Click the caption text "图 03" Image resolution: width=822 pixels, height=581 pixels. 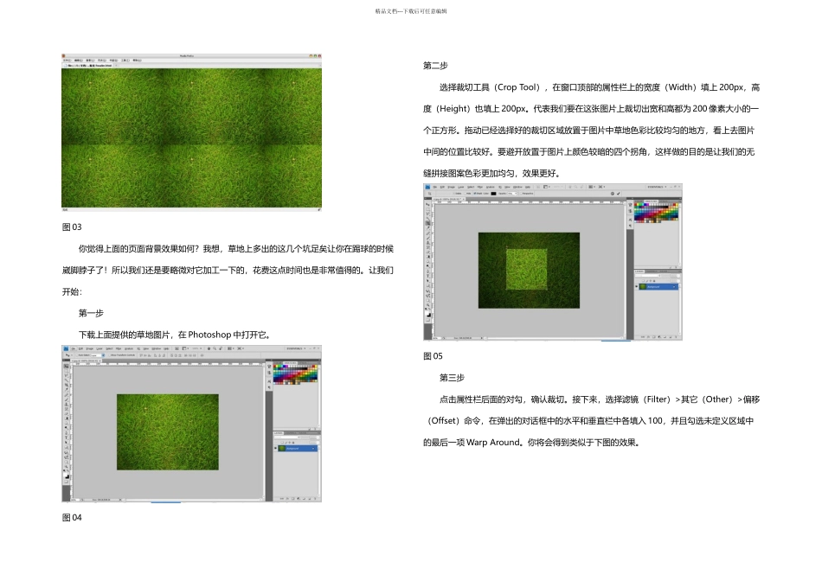click(72, 227)
